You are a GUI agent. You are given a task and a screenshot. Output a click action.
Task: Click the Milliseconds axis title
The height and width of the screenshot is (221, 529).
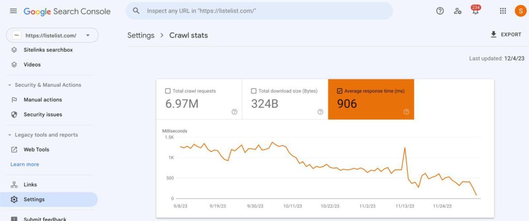pyautogui.click(x=175, y=131)
